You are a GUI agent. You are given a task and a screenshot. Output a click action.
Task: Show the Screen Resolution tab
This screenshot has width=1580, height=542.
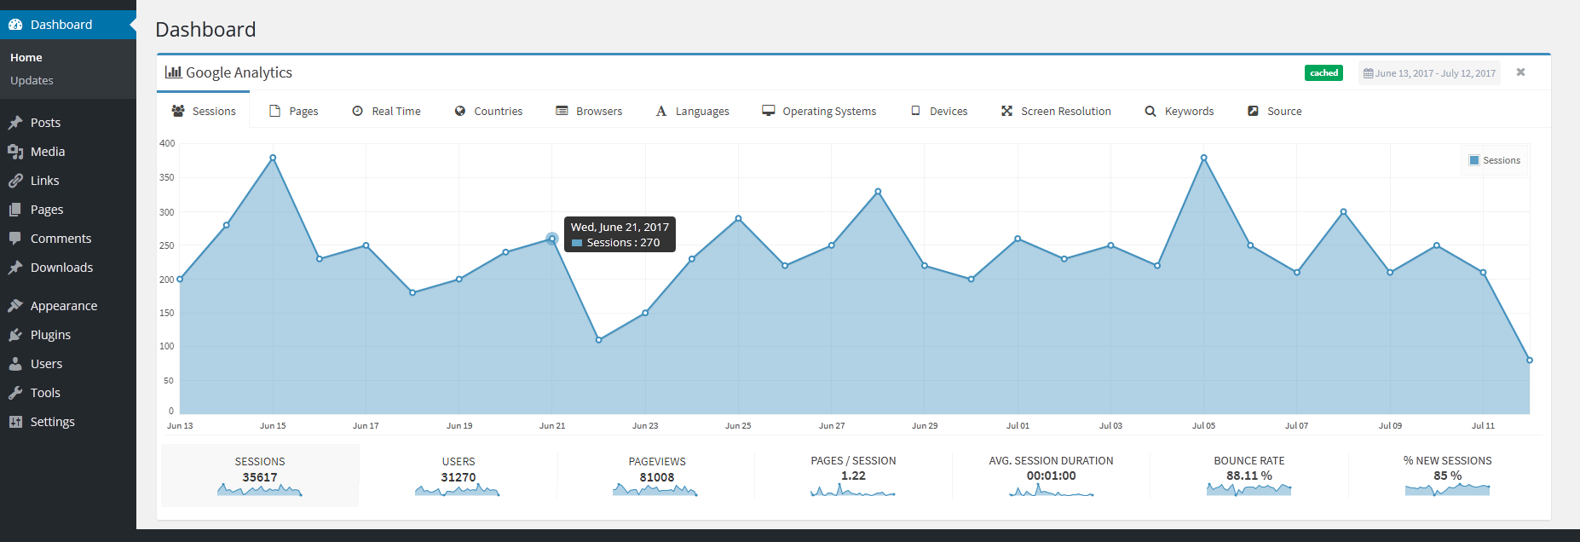point(1056,111)
